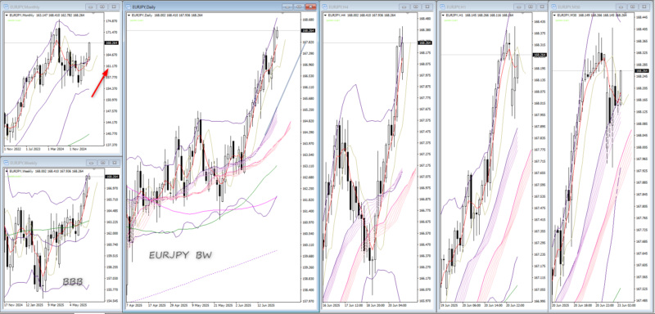Expand one-click trading arrow in H4 chart
The height and width of the screenshot is (314, 655).
325,15
